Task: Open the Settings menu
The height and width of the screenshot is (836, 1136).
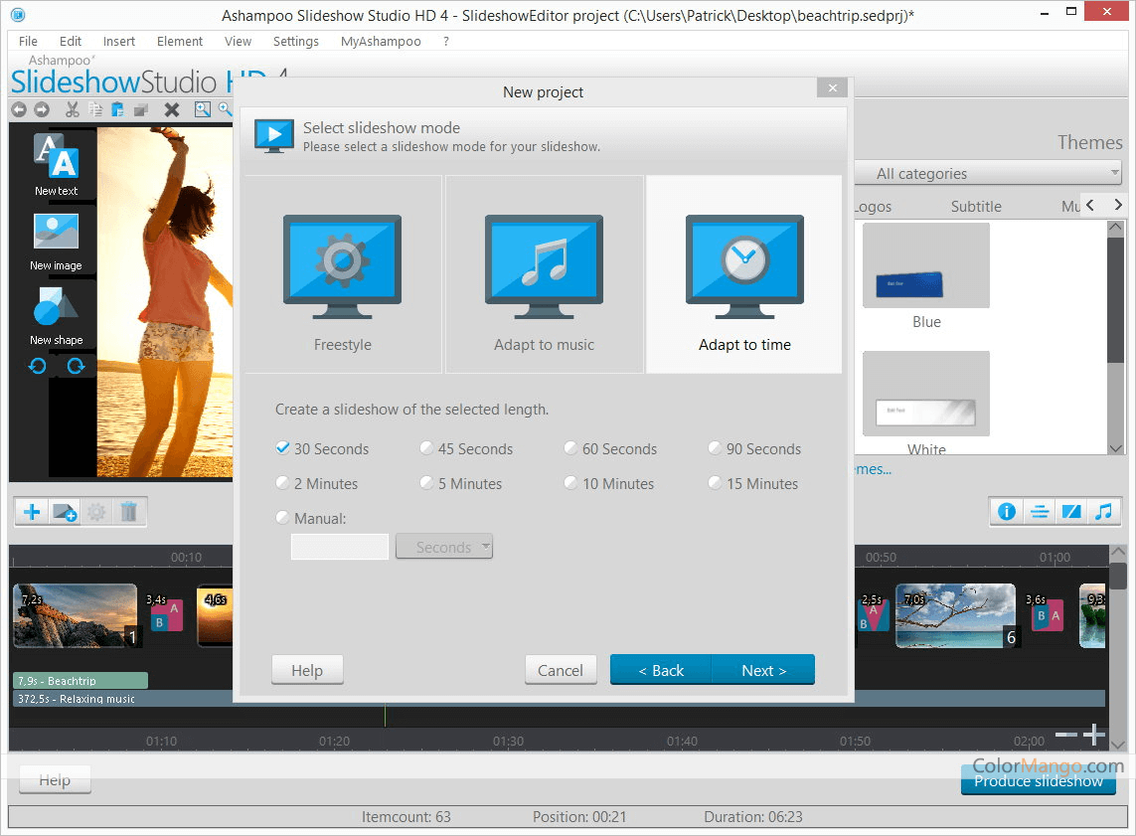Action: [x=295, y=41]
